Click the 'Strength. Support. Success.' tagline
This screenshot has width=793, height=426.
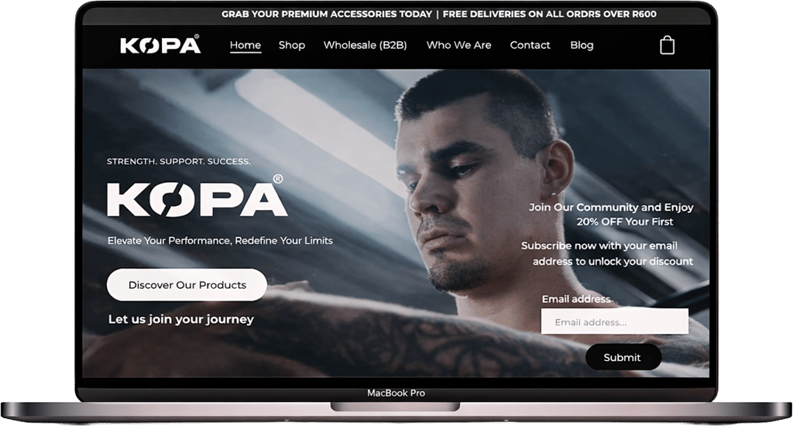pyautogui.click(x=179, y=161)
